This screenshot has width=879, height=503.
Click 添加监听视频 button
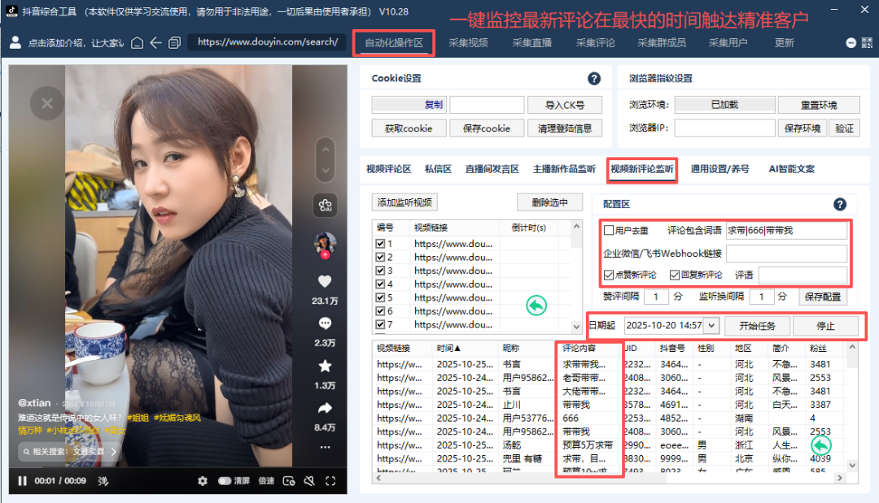coord(405,202)
